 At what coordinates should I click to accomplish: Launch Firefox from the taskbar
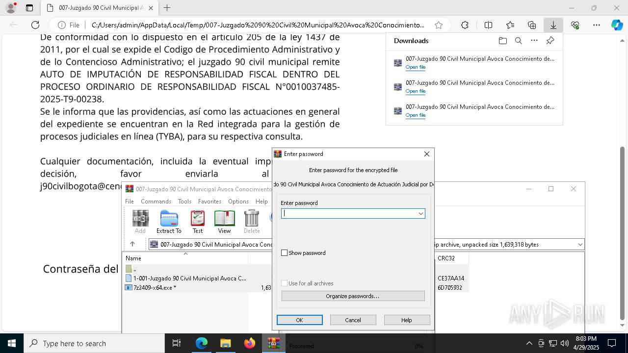(249, 343)
